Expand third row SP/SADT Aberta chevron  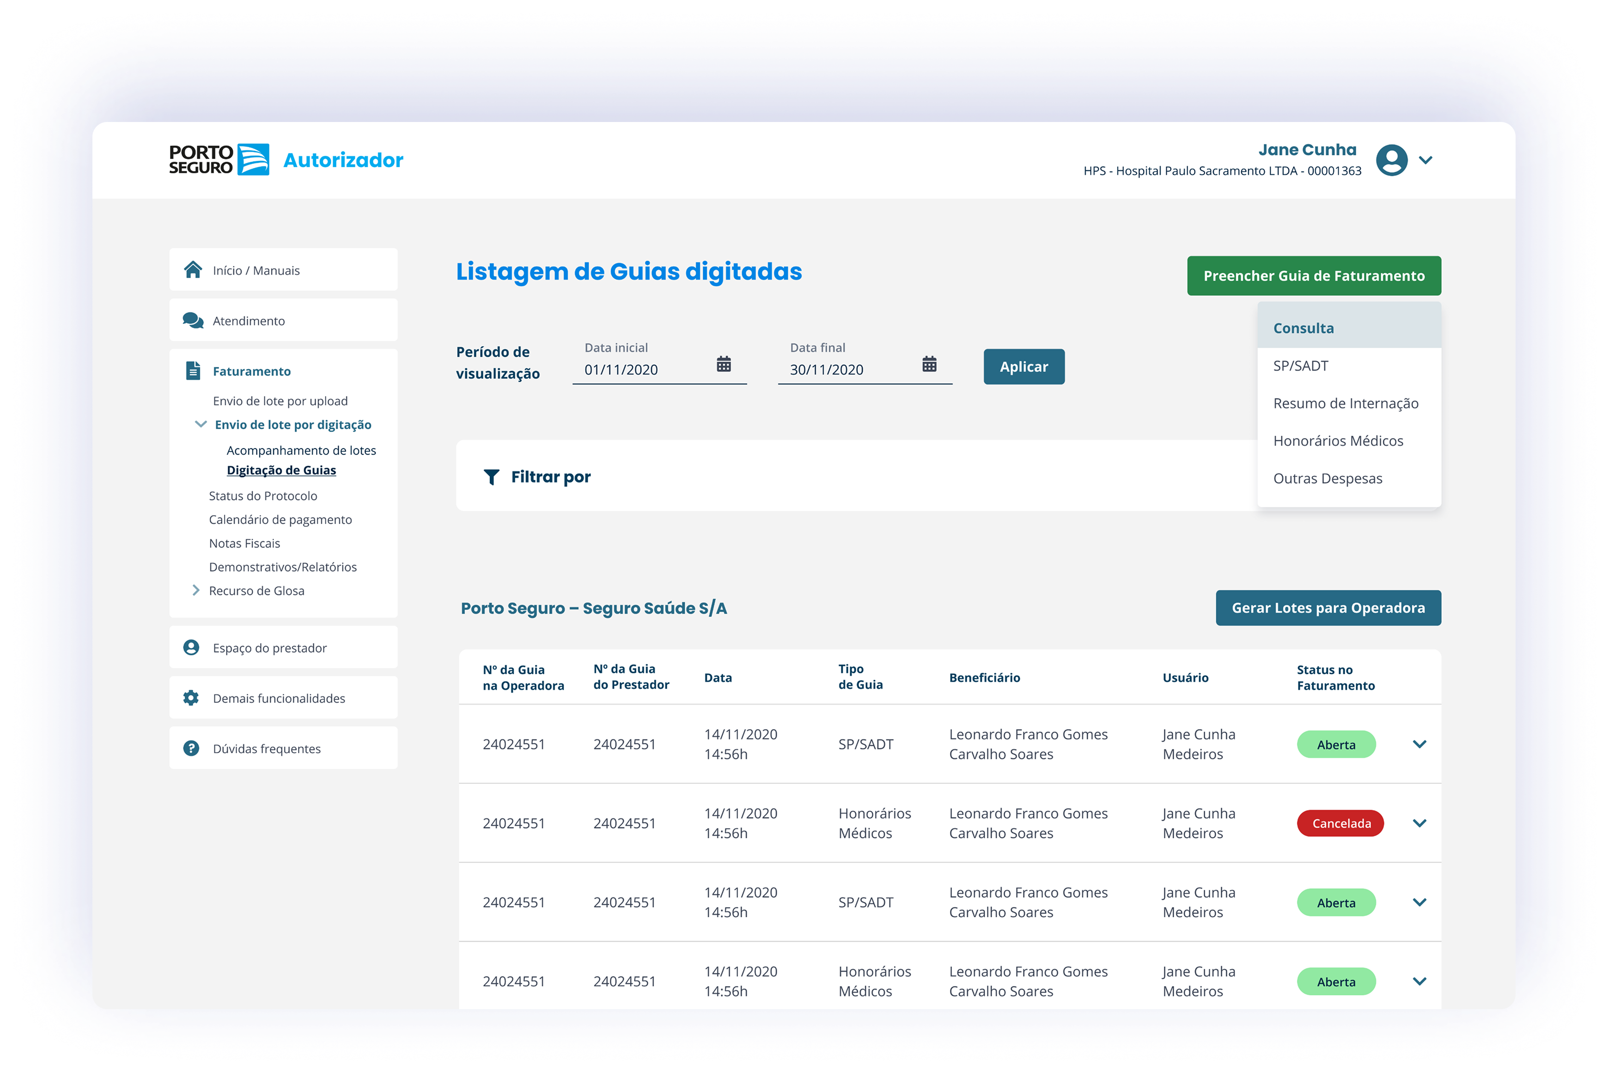click(1419, 902)
